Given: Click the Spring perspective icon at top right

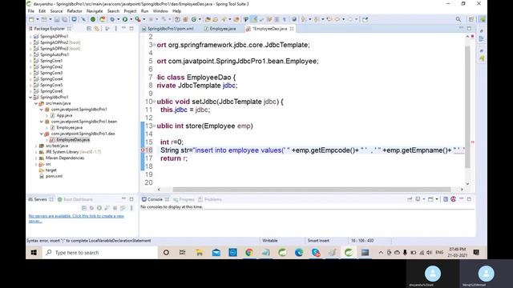Looking at the screenshot, I should point(483,19).
